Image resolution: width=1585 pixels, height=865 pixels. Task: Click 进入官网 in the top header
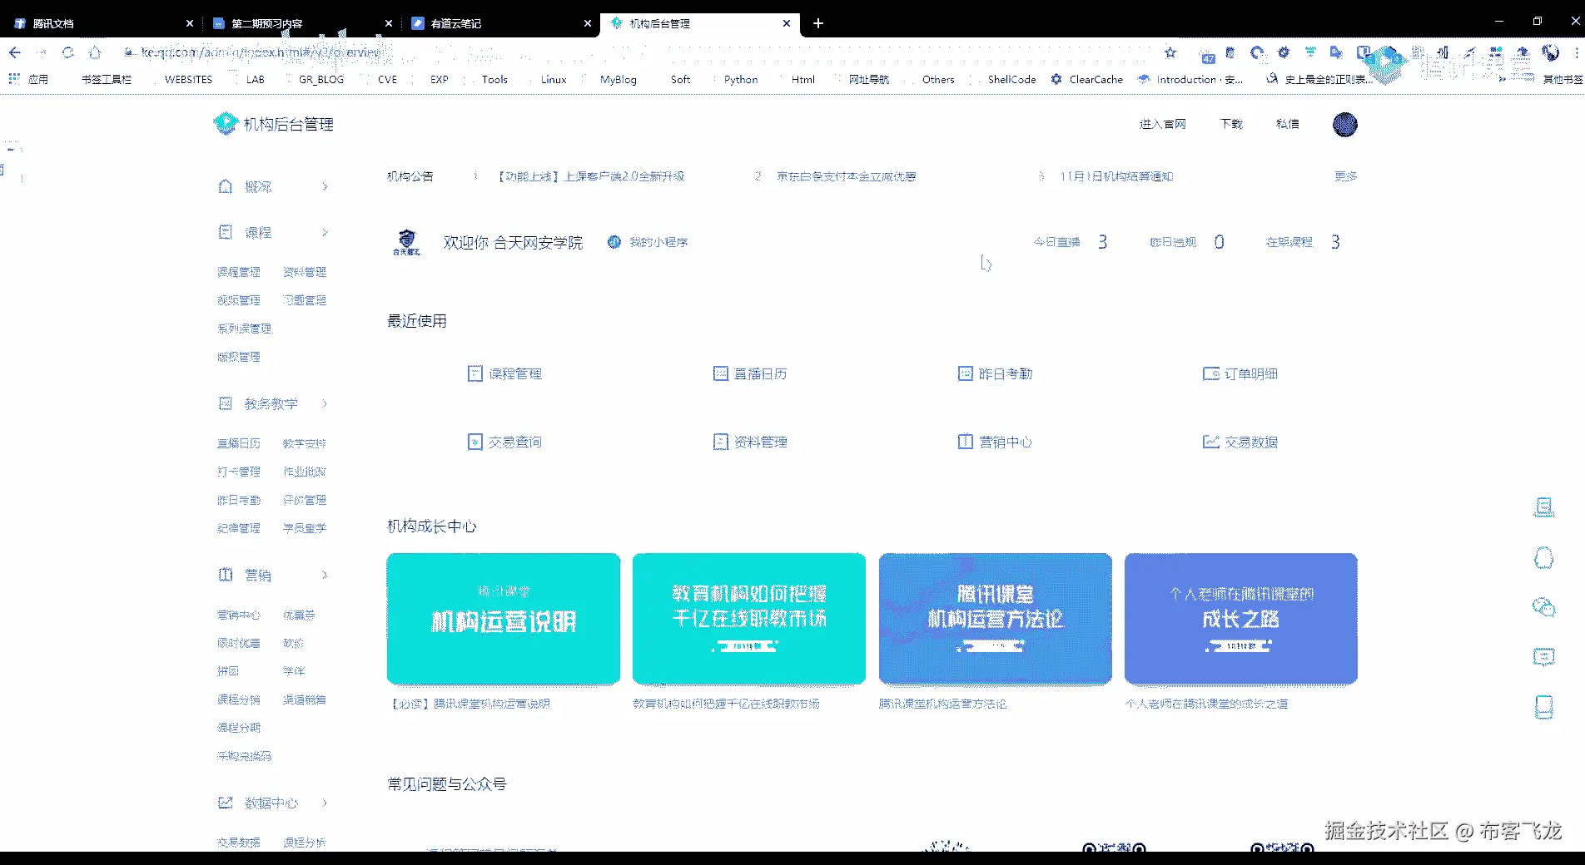click(x=1163, y=124)
